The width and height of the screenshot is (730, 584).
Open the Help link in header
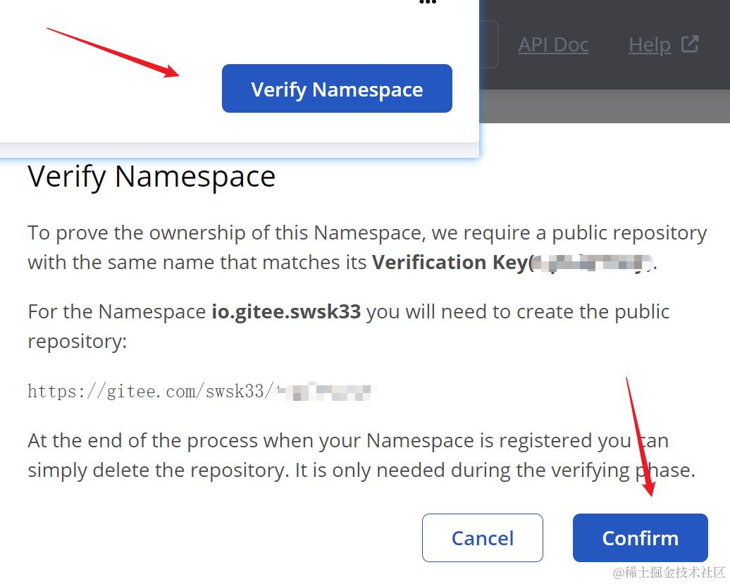tap(650, 45)
